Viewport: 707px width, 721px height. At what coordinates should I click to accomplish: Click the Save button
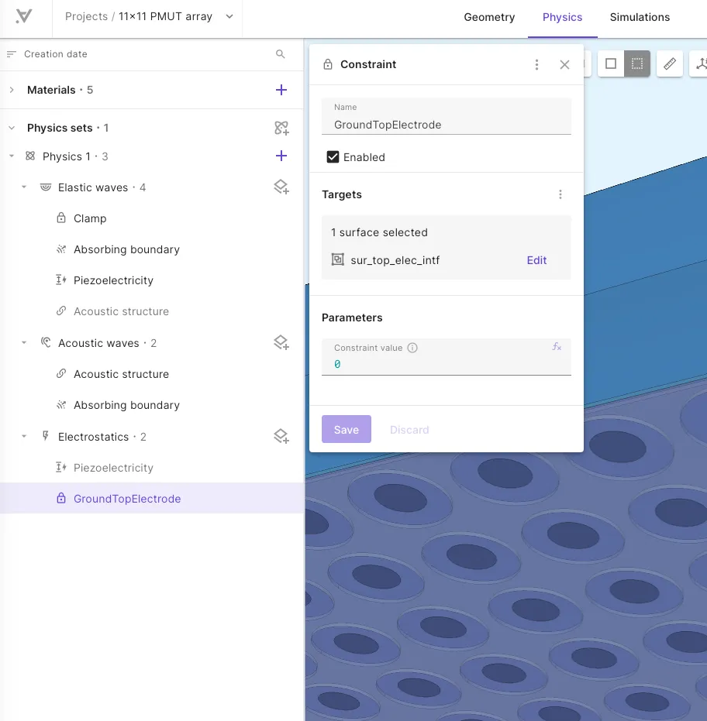346,429
